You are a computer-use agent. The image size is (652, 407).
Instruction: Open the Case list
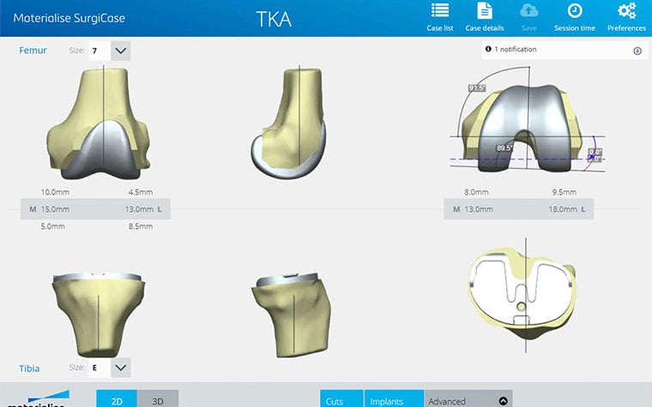pyautogui.click(x=439, y=17)
